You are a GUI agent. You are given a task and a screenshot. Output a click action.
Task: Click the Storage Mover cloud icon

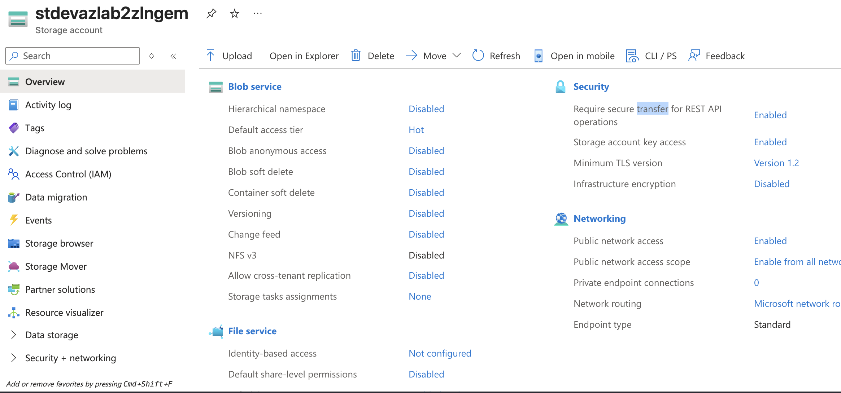click(x=14, y=266)
